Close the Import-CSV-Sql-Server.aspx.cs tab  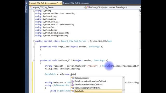(x=60, y=3)
